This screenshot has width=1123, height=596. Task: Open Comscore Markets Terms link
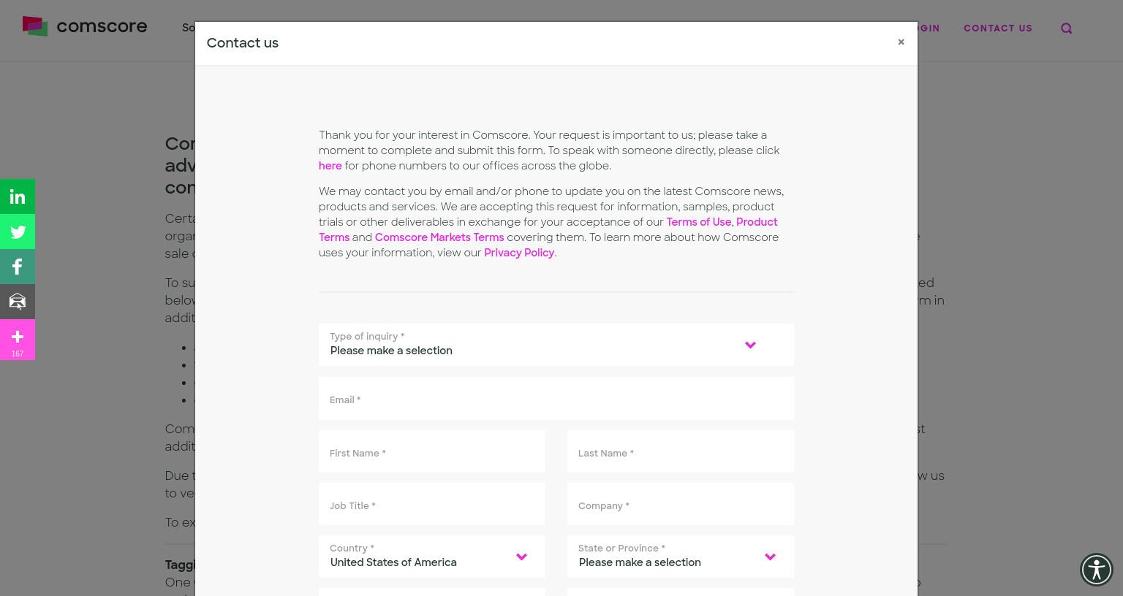click(x=439, y=237)
